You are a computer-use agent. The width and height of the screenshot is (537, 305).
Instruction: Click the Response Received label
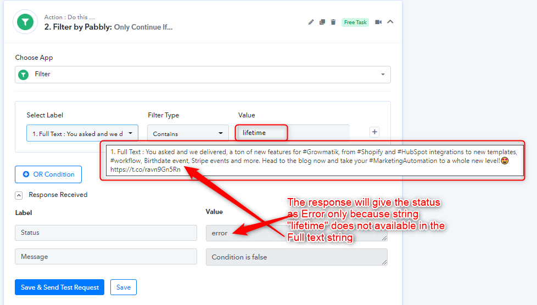(x=58, y=195)
